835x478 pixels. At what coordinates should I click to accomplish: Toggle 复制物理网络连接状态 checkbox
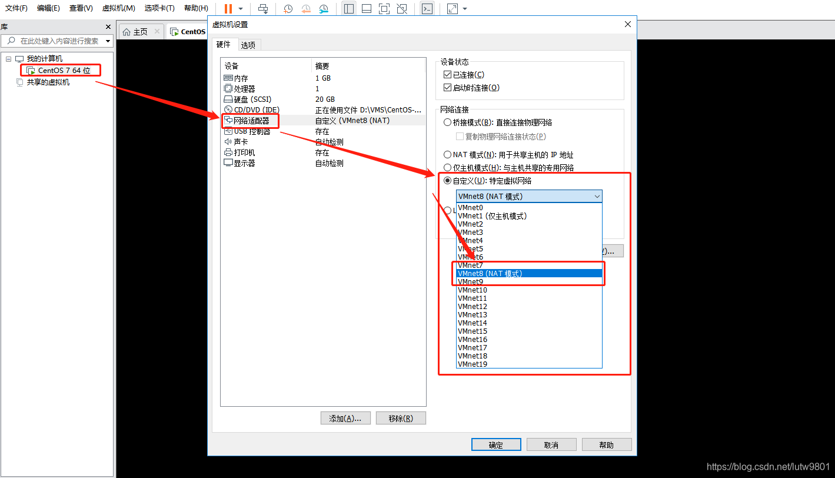coord(460,137)
